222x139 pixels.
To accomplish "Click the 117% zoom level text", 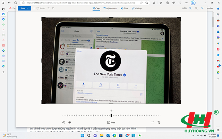I will coord(184,8).
